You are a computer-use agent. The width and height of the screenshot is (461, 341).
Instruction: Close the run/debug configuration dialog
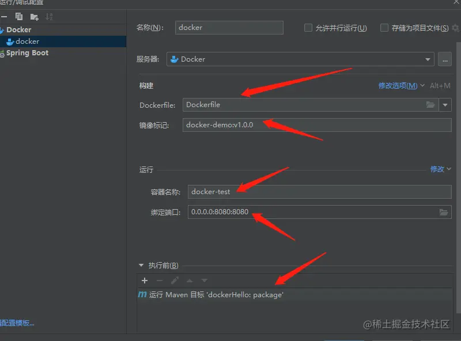coord(457,2)
